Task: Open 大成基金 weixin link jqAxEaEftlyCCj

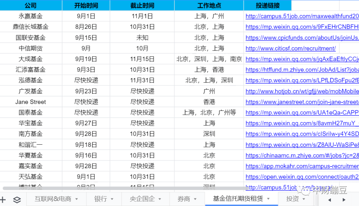Action: pyautogui.click(x=302, y=59)
